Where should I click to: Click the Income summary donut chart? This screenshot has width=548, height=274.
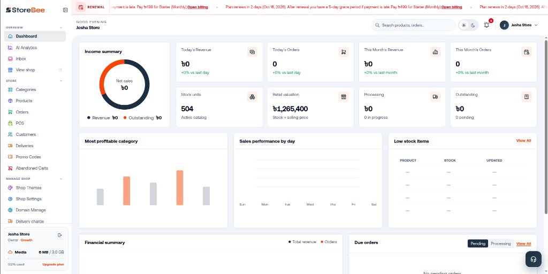124,85
